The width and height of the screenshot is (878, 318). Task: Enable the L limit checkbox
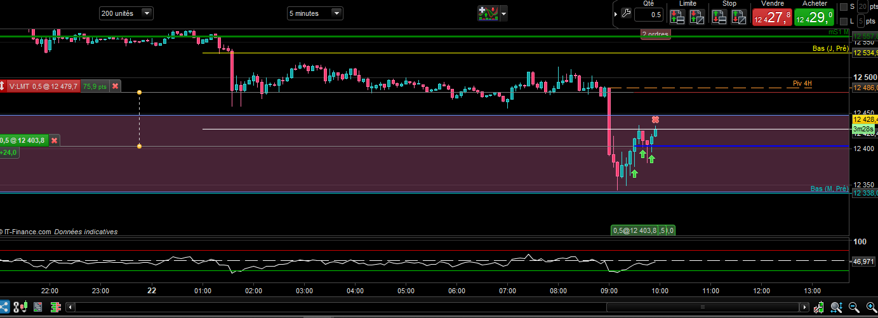[843, 22]
